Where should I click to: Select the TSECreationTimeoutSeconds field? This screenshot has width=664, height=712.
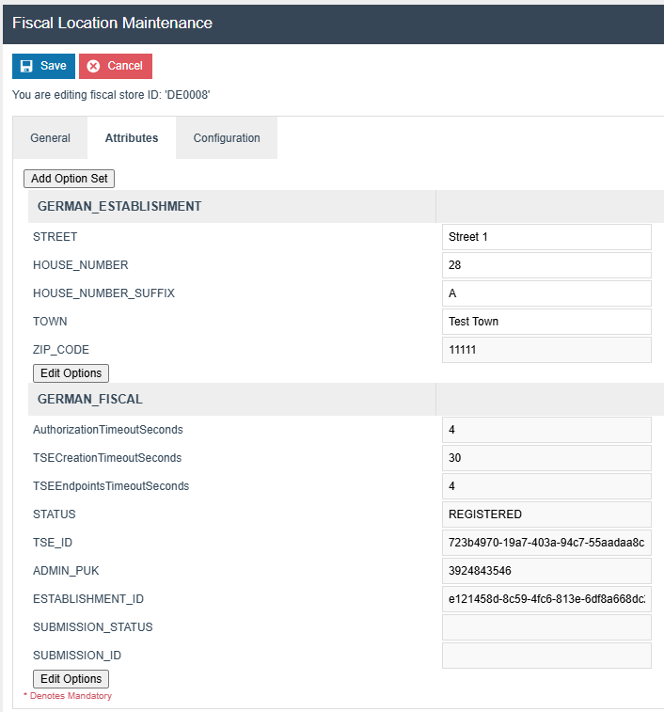point(546,458)
